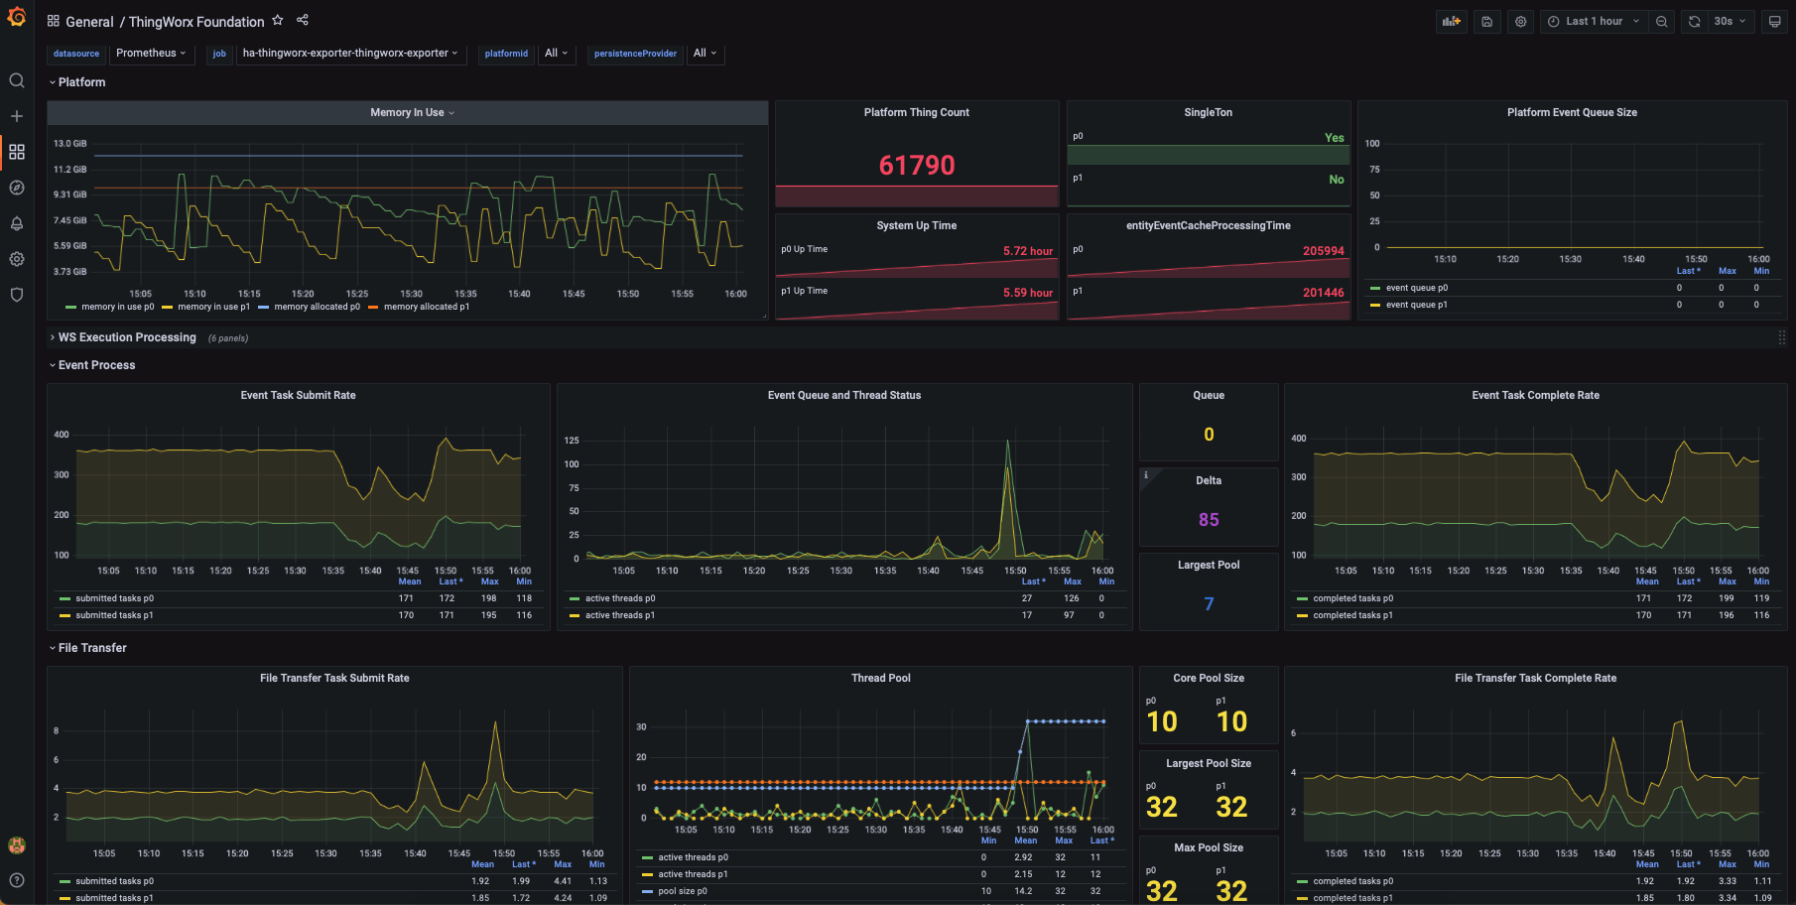
Task: Open the persistenceProvider All dropdown
Action: click(705, 54)
